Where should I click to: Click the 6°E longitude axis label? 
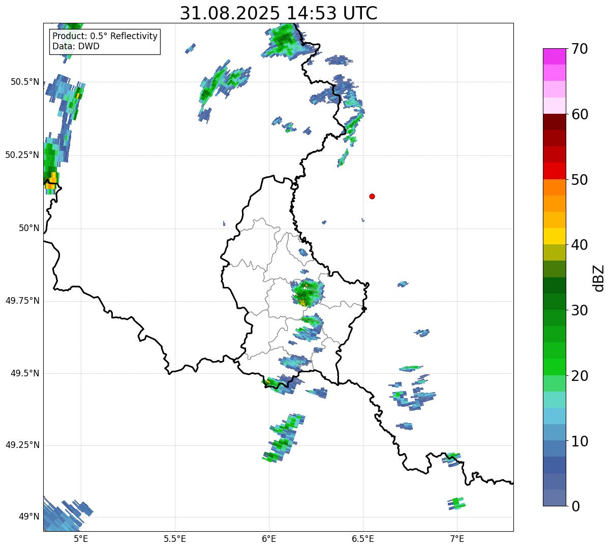point(269,539)
